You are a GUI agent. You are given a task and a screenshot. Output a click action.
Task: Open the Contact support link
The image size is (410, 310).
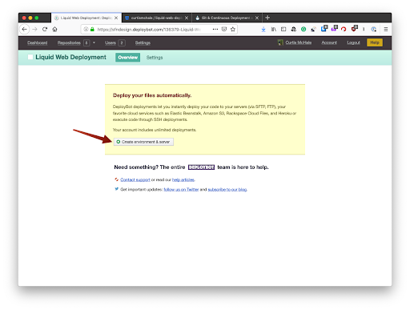tap(135, 179)
